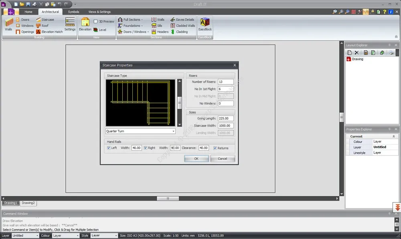Choose the Doors tool
Screen dimensions: 401x239
(x=22, y=19)
